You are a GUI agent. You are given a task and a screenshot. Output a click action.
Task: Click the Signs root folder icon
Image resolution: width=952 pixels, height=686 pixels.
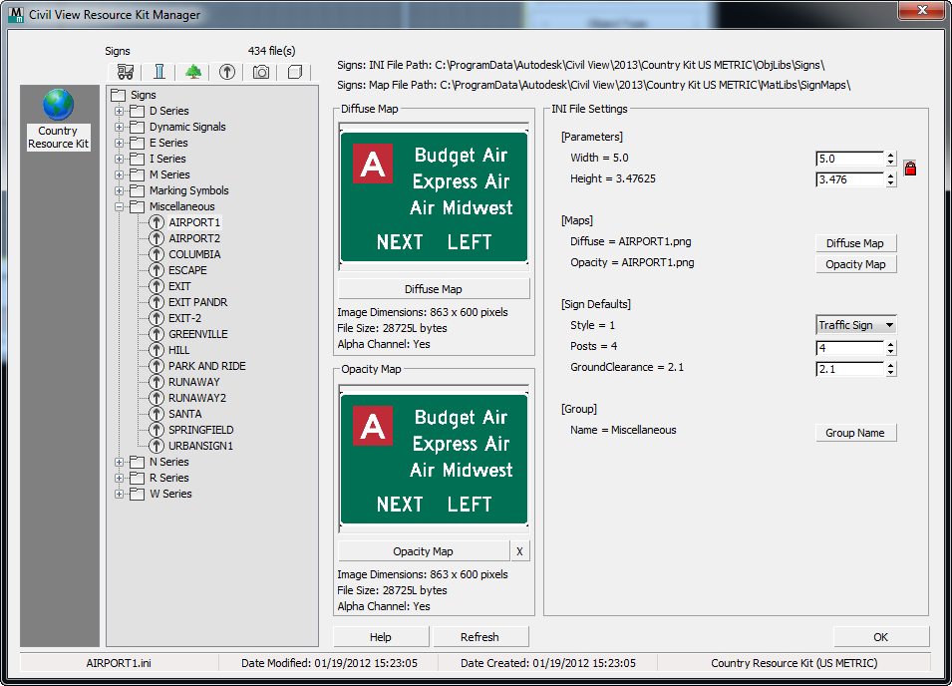tap(118, 95)
